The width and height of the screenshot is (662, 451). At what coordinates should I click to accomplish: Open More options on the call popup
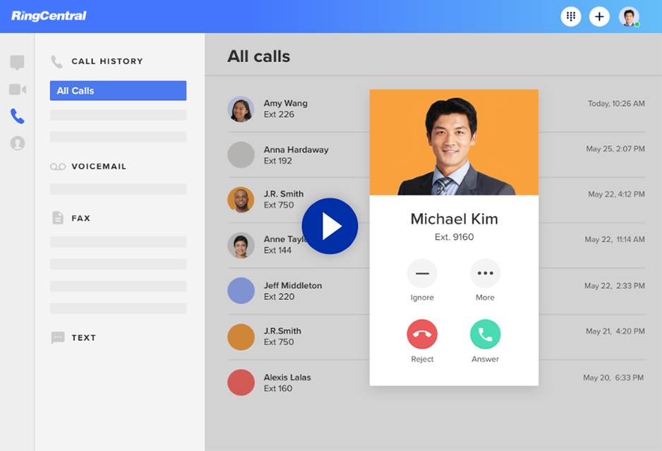pyautogui.click(x=485, y=272)
